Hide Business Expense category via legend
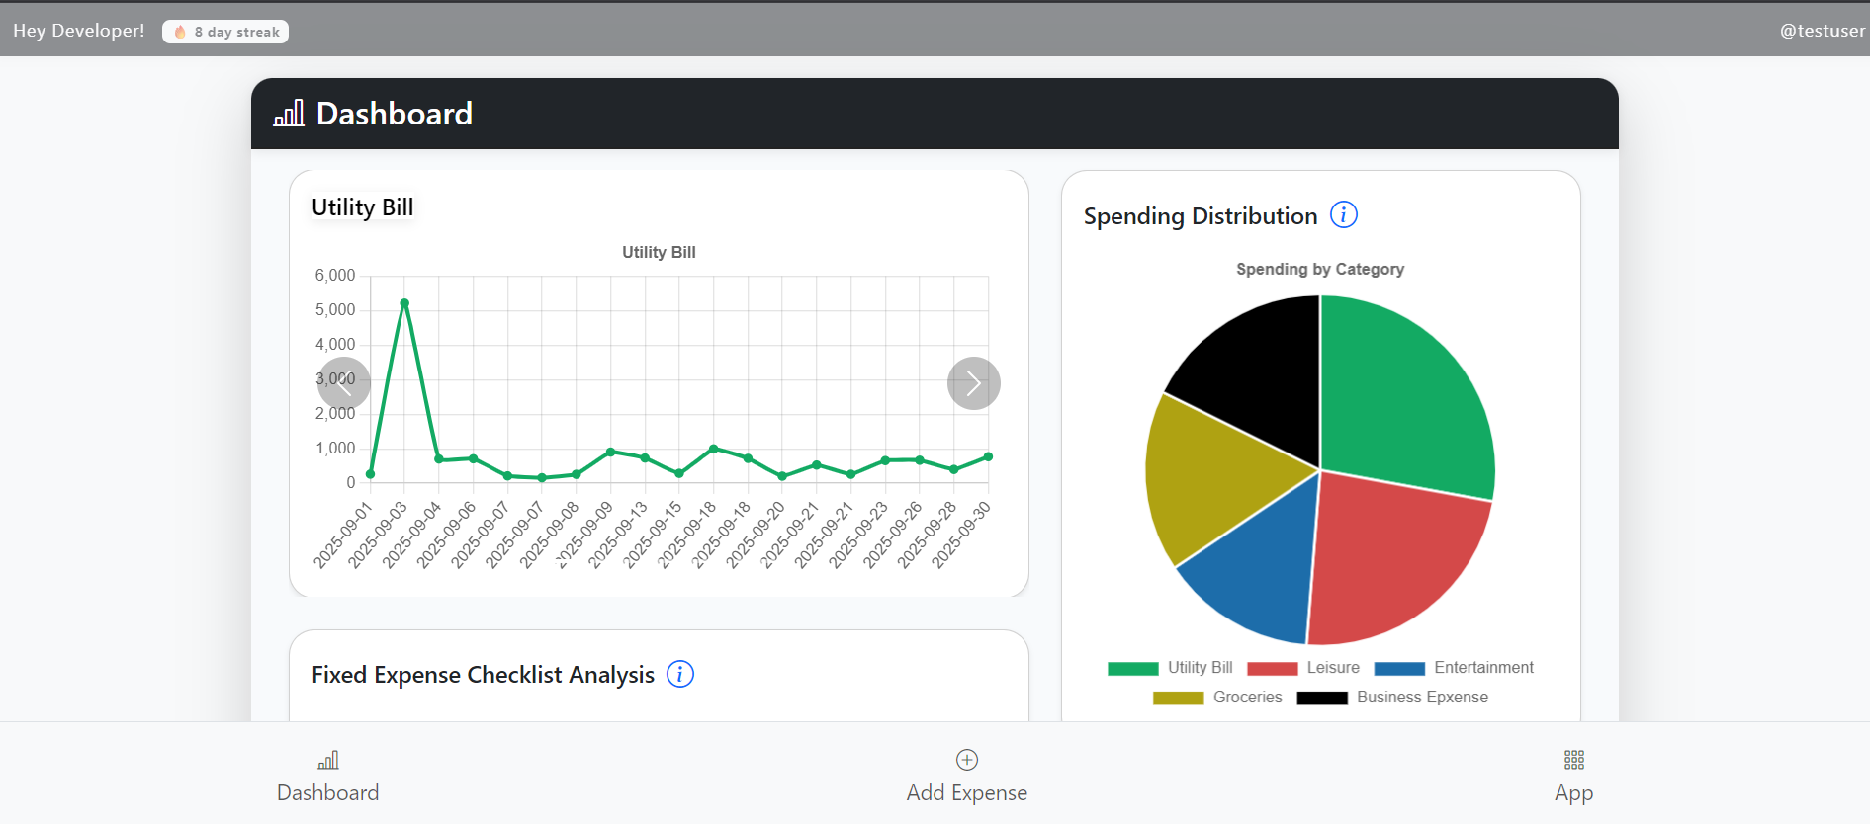The image size is (1870, 824). (1391, 698)
